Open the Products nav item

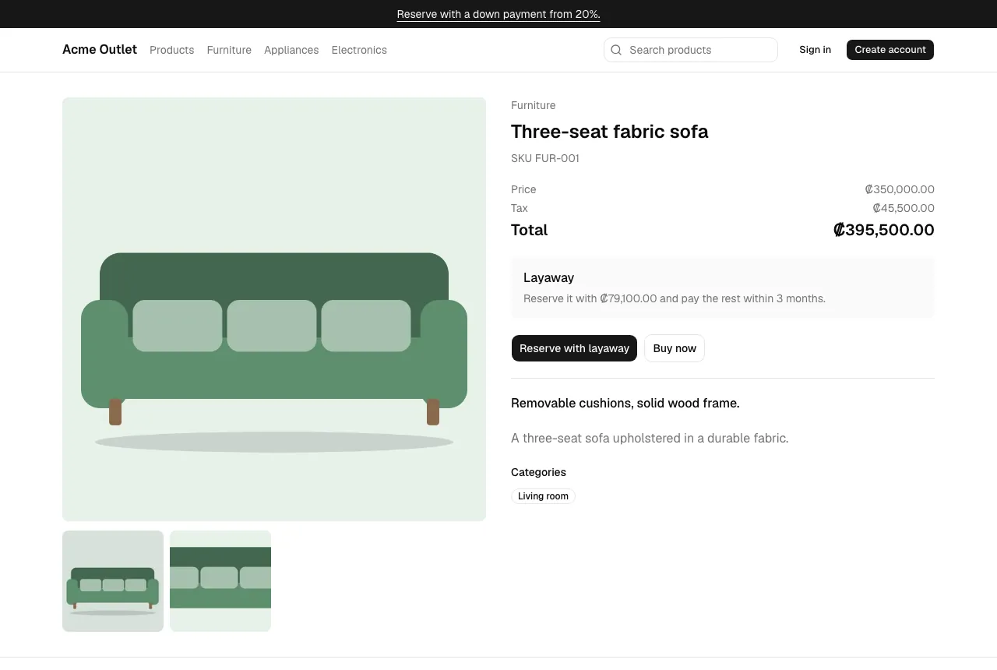pyautogui.click(x=172, y=50)
